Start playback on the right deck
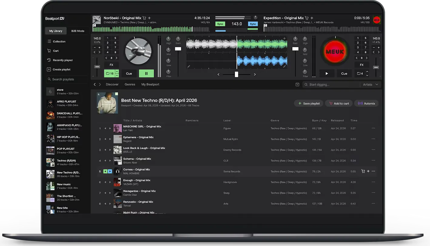 click(327, 73)
